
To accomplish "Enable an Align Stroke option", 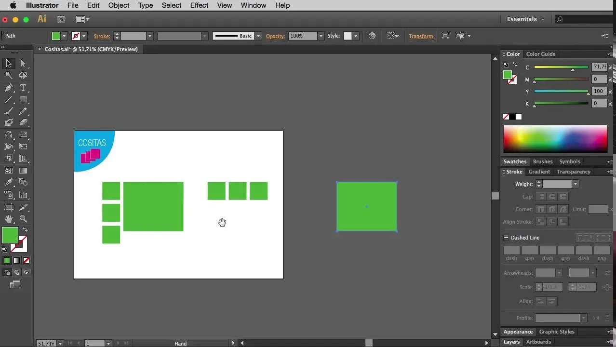I will coord(541,221).
